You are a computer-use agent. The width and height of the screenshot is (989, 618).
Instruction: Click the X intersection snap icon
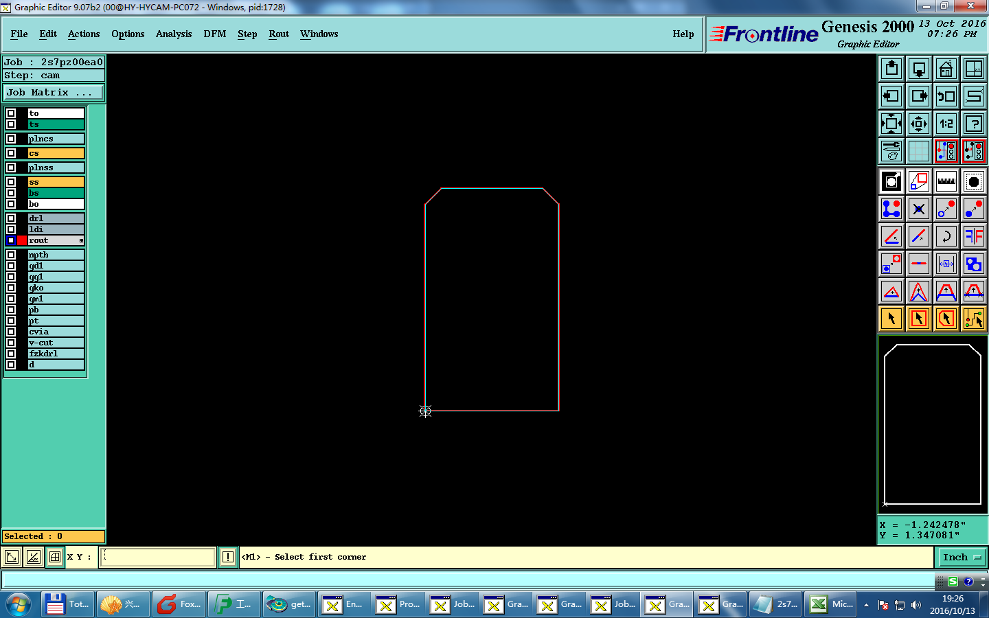tap(919, 209)
